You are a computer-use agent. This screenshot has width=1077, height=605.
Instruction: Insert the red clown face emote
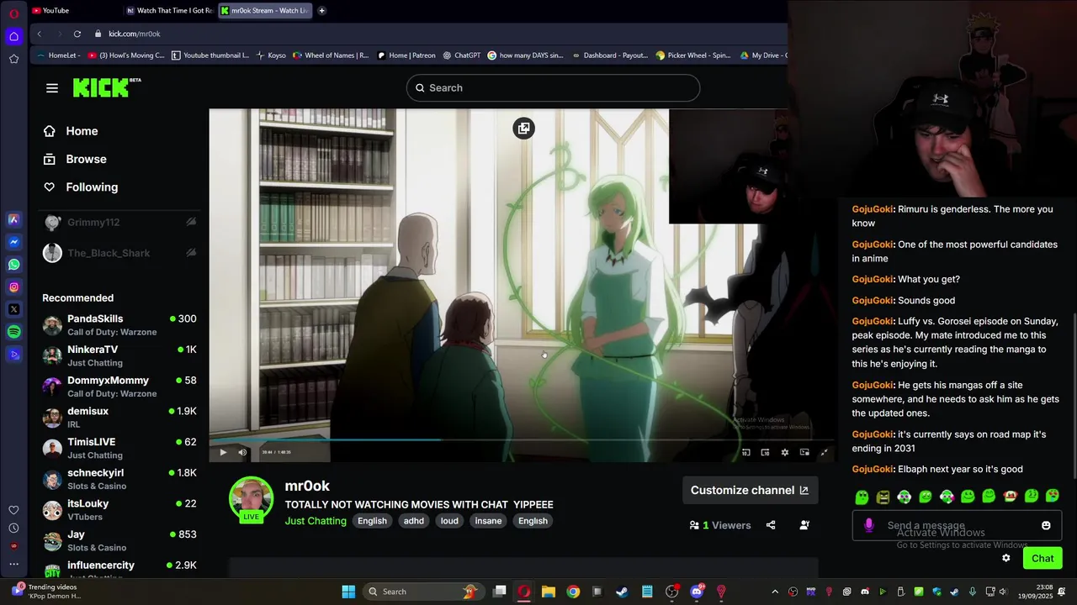tap(1010, 497)
